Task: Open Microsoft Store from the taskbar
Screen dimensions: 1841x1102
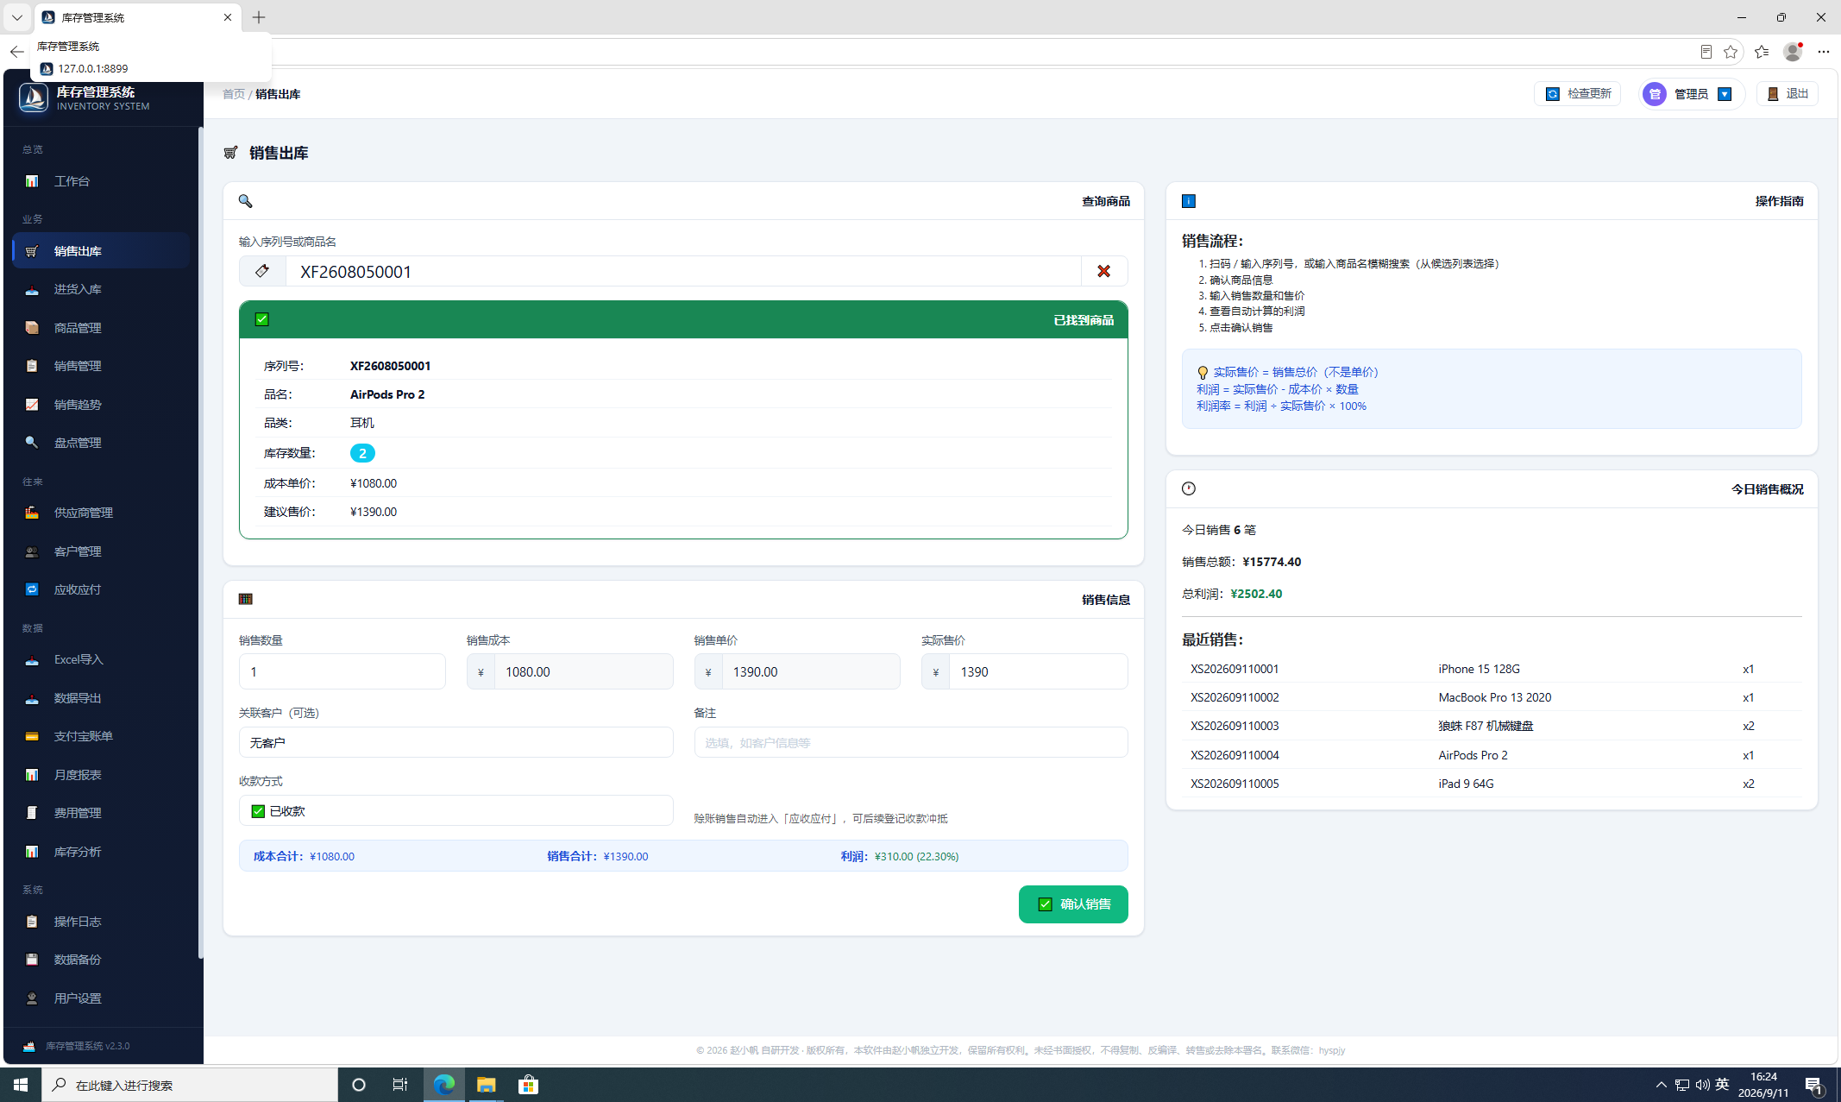Action: (528, 1085)
